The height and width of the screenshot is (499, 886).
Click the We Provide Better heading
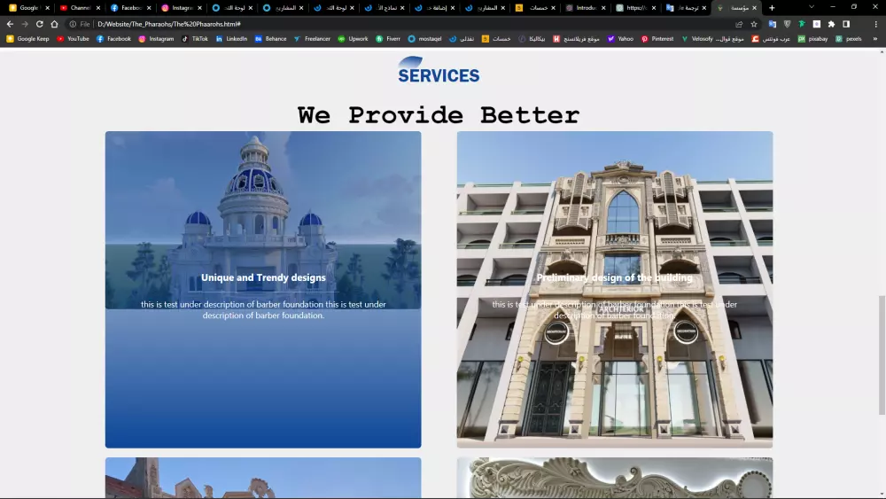pyautogui.click(x=439, y=115)
